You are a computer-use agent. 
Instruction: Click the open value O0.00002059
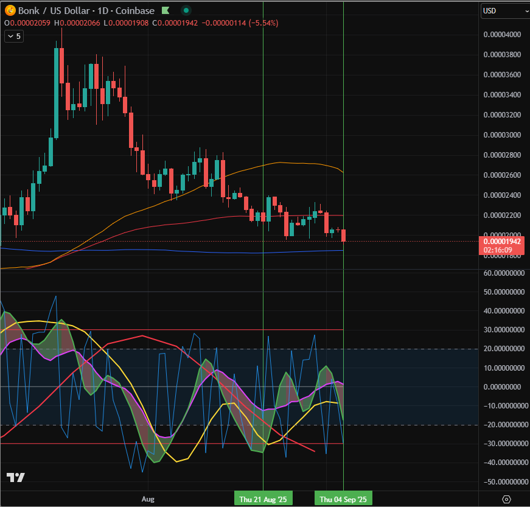(x=27, y=23)
